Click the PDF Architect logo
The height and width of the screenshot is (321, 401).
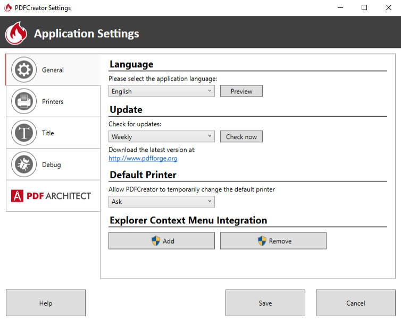[x=51, y=196]
